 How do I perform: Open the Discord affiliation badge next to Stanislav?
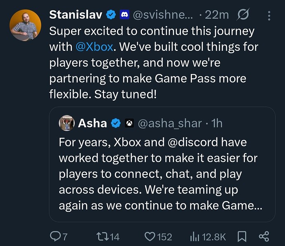(124, 15)
